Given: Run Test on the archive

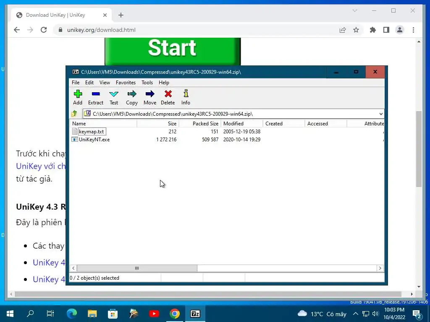Looking at the screenshot, I should point(114,97).
